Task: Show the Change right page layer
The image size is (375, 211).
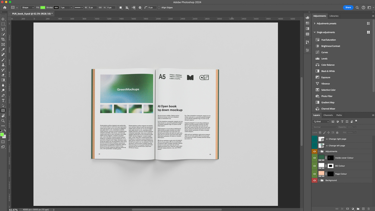Action: (x=315, y=139)
